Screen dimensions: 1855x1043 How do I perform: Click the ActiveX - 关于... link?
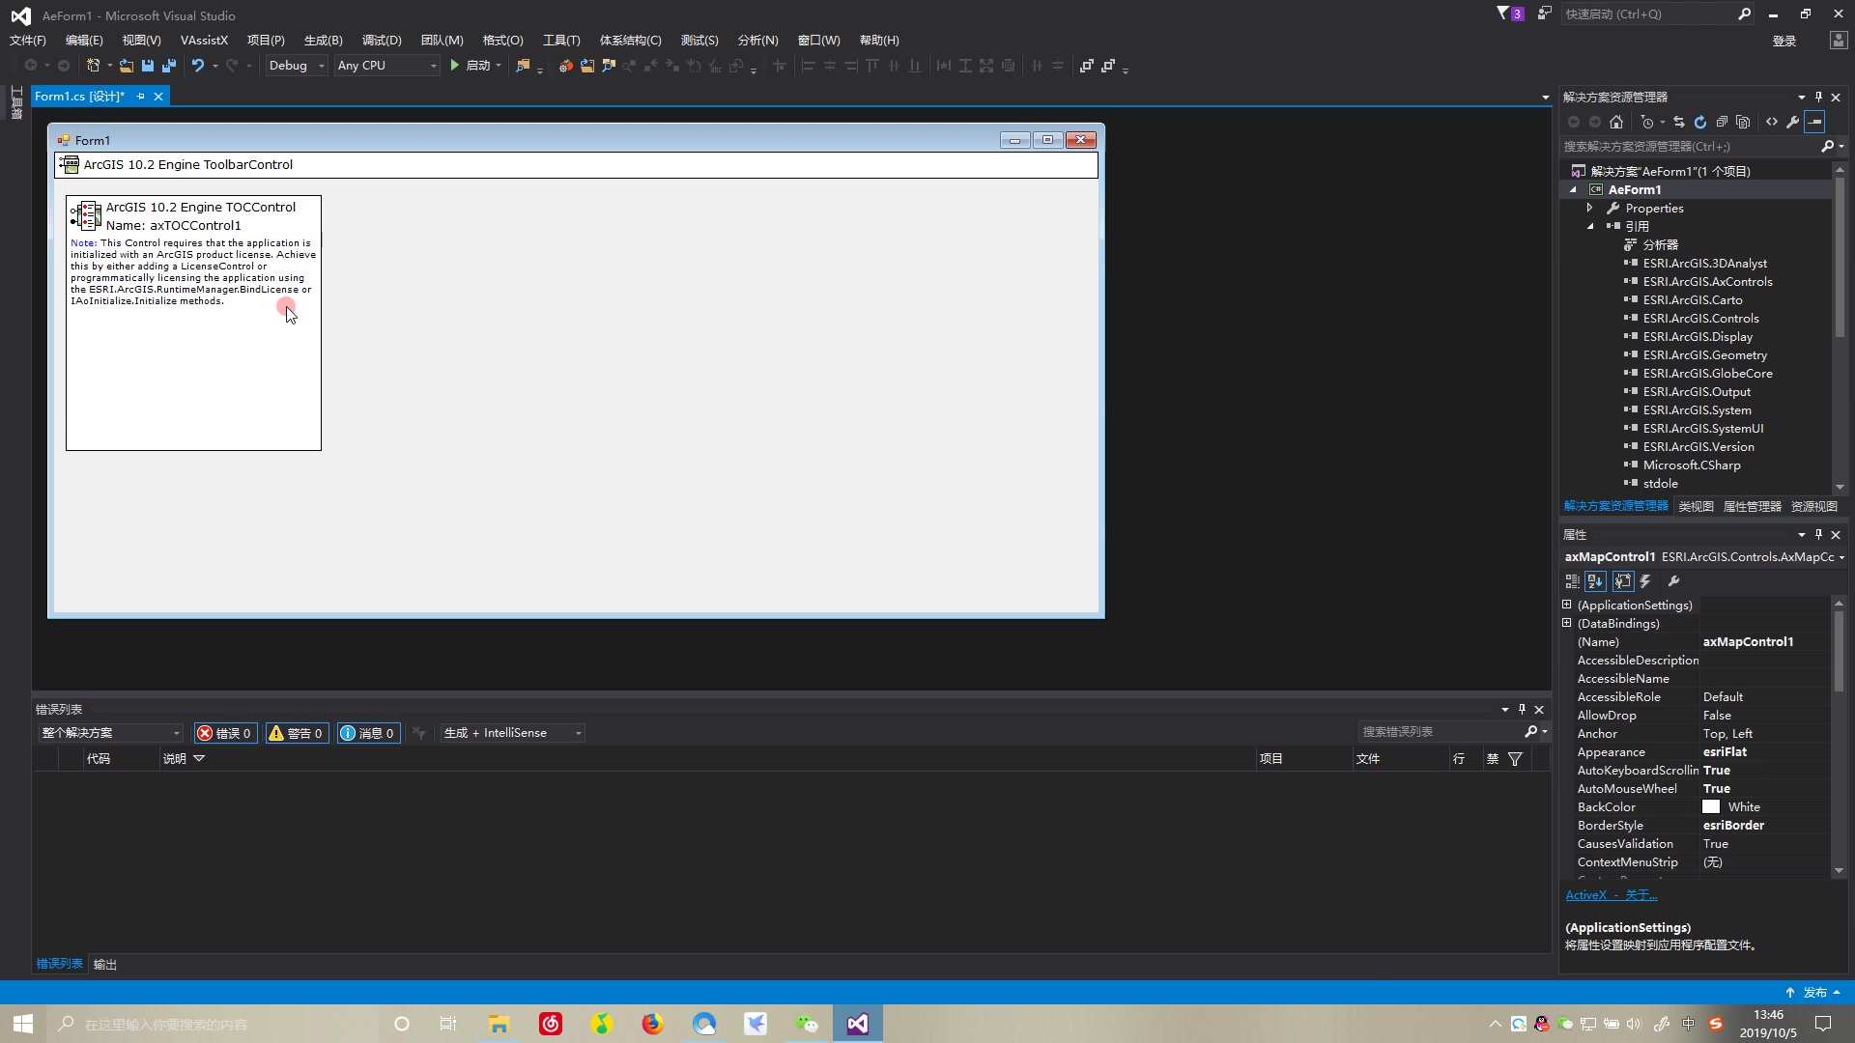[x=1611, y=895]
